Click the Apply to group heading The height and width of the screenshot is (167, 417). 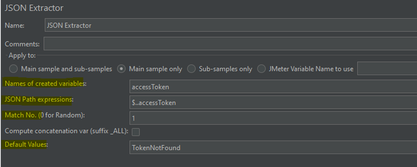pos(22,55)
